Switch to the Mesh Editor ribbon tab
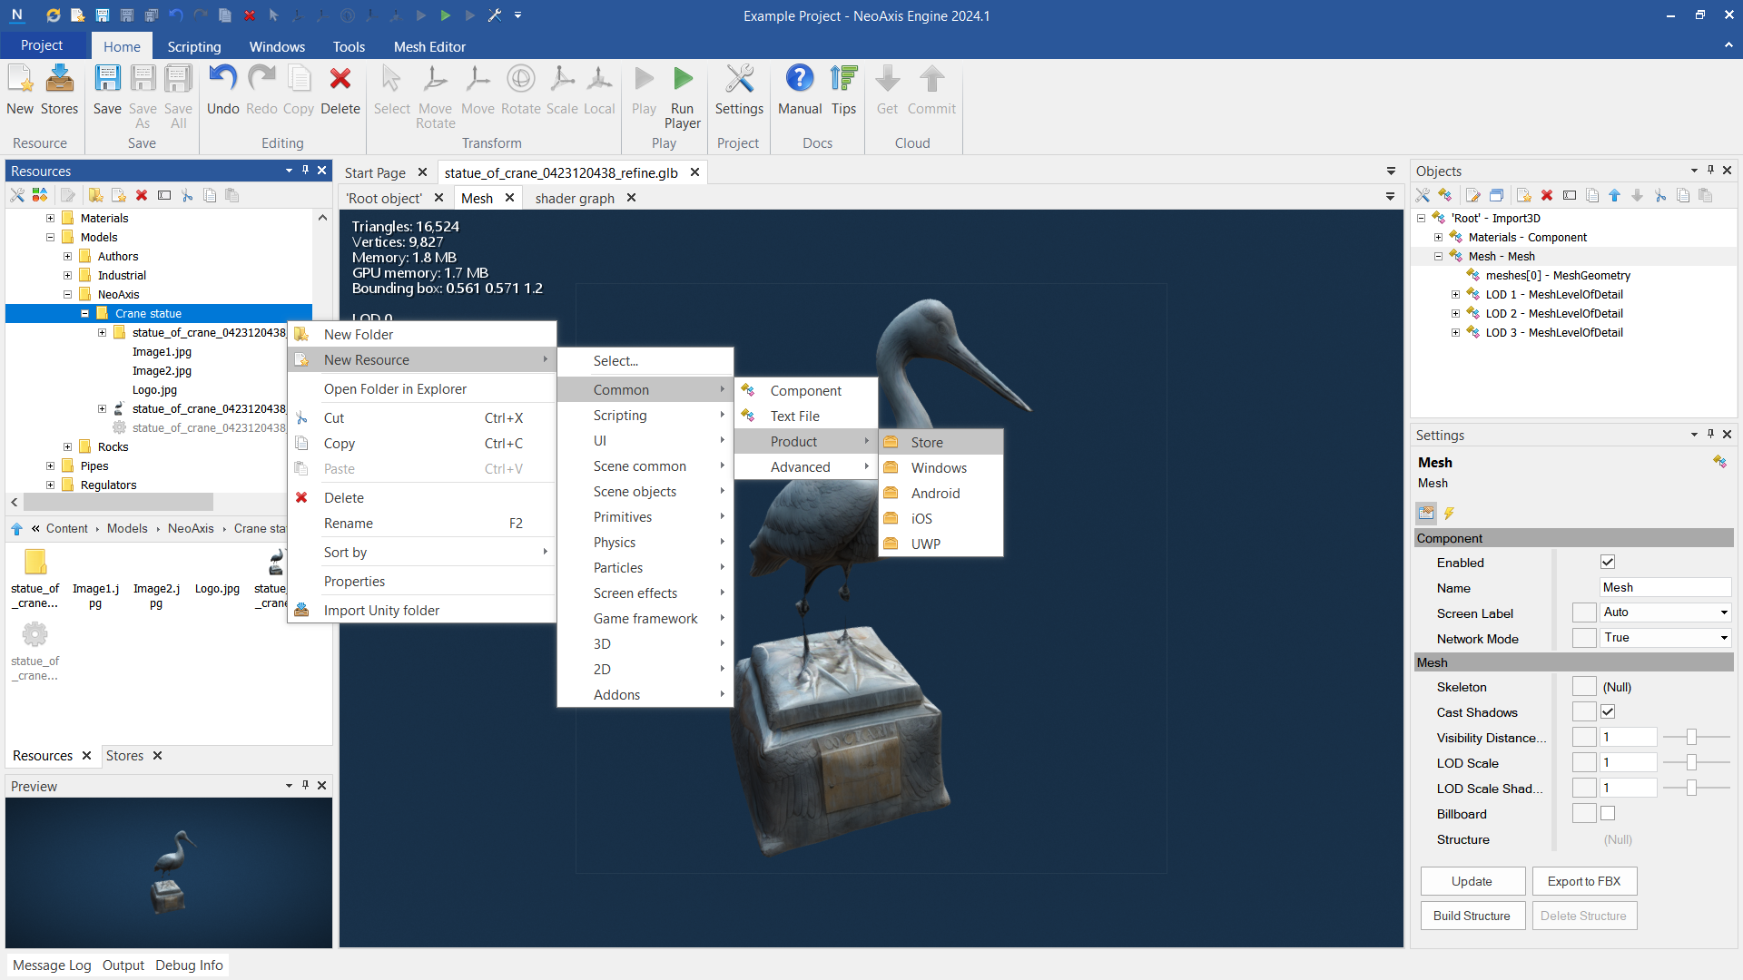 [x=429, y=46]
